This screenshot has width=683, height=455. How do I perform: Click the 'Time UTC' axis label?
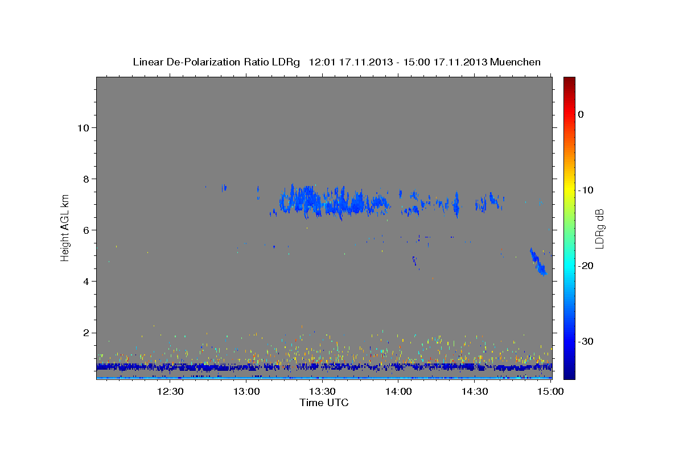324,403
